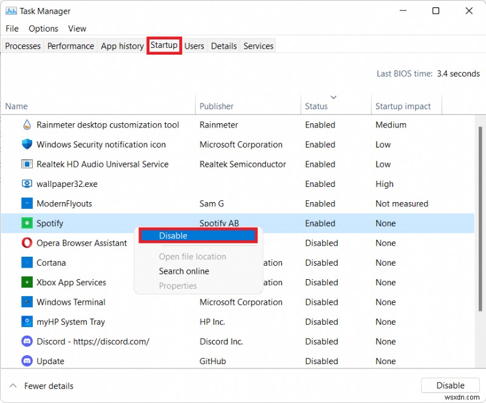Image resolution: width=486 pixels, height=403 pixels.
Task: Click the Xbox App Services icon
Action: [x=27, y=282]
